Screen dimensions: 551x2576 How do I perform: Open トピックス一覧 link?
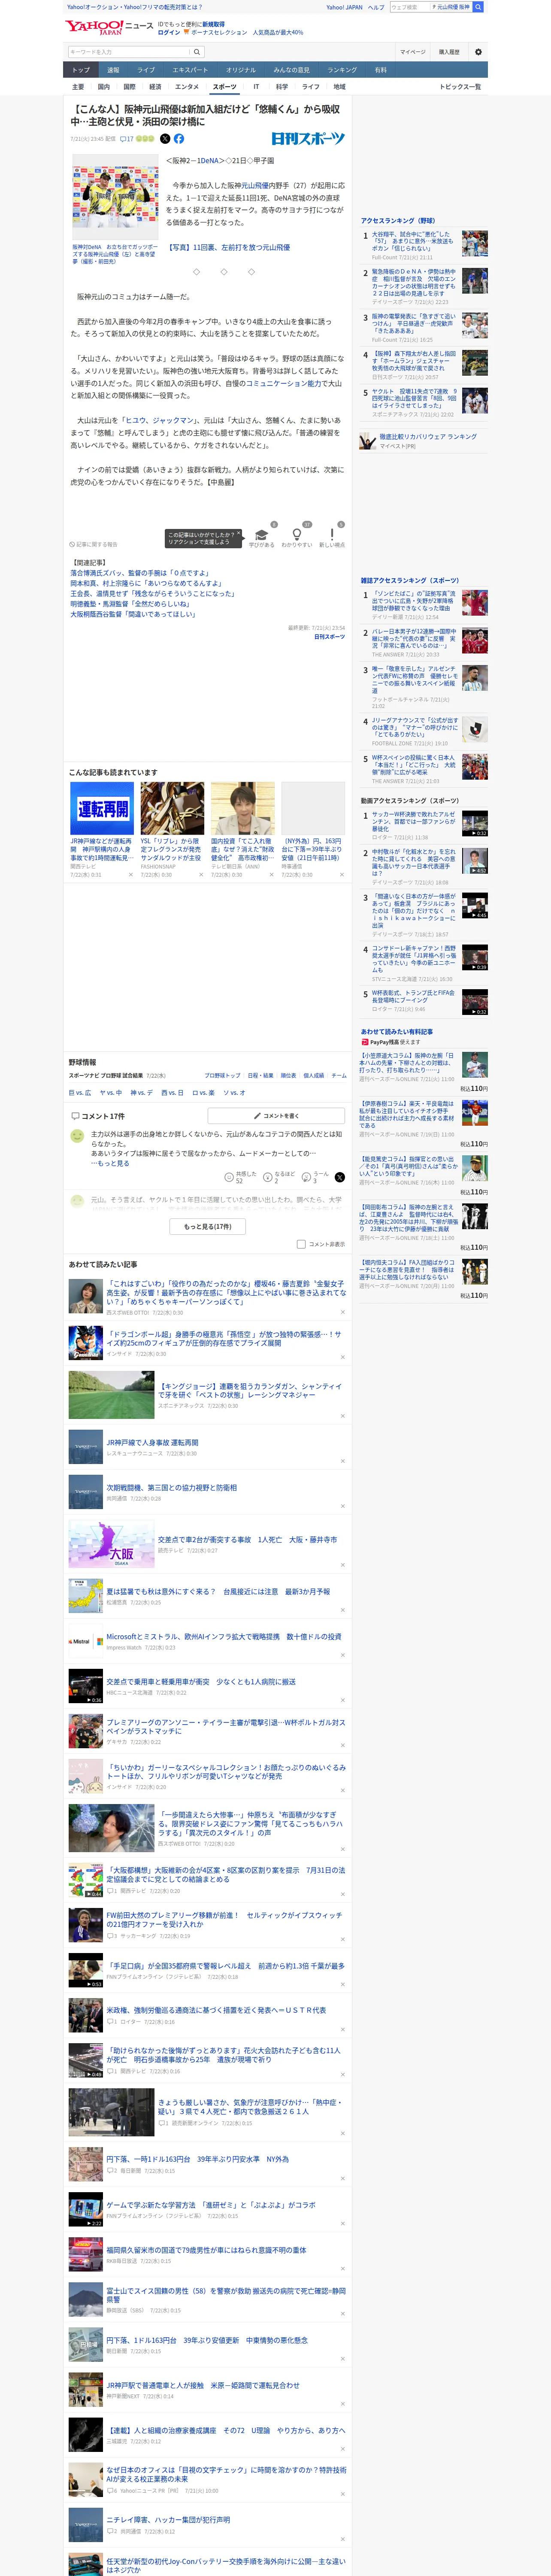460,87
